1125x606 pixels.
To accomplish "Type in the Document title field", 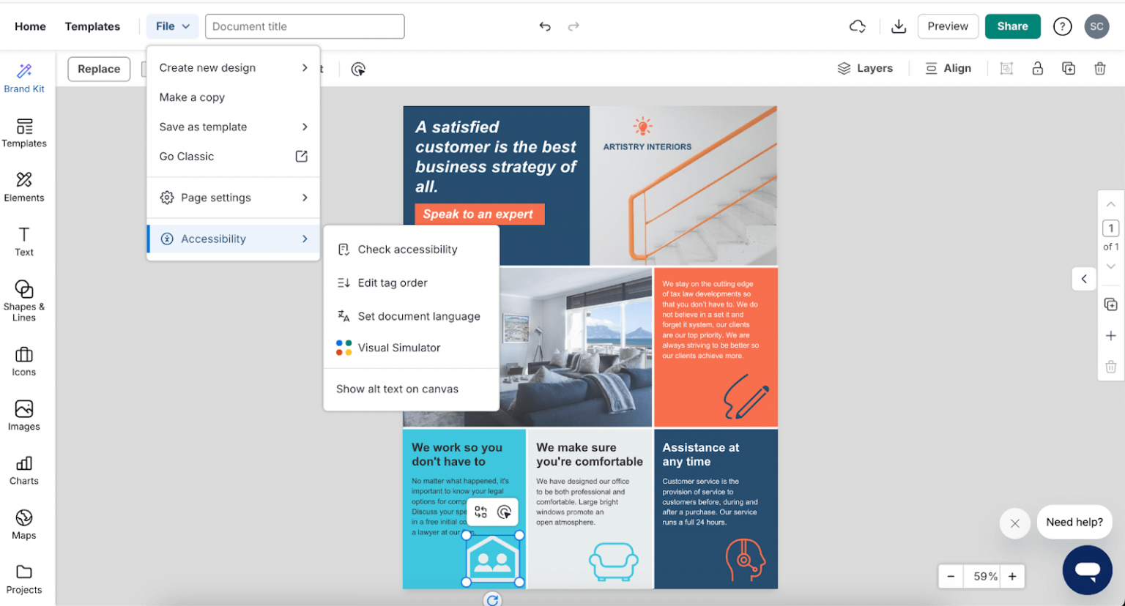I will [305, 26].
